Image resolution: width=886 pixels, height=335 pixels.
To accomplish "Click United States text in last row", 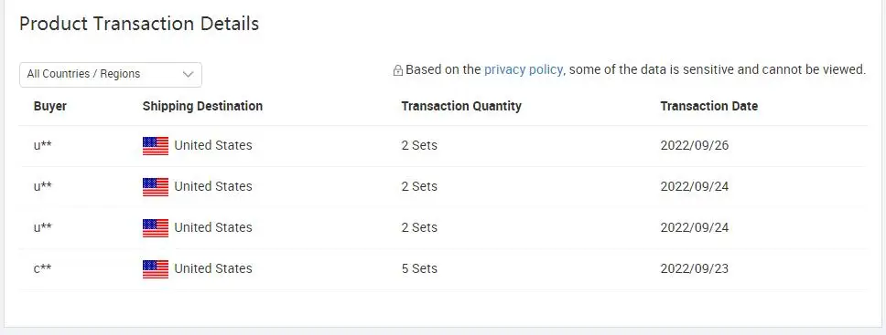I will (x=213, y=268).
